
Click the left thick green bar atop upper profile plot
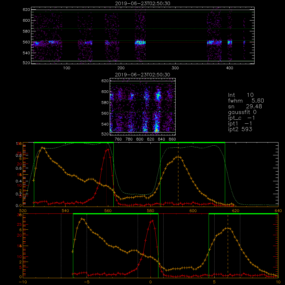pyautogui.click(x=74, y=142)
